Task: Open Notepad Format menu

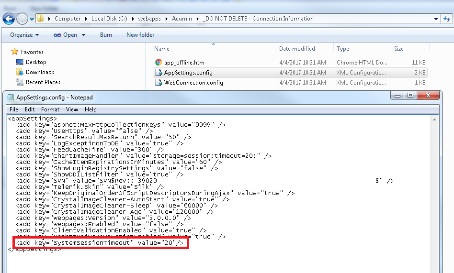Action: pyautogui.click(x=50, y=109)
